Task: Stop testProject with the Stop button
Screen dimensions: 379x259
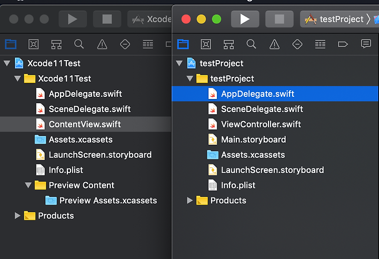Action: [x=280, y=19]
